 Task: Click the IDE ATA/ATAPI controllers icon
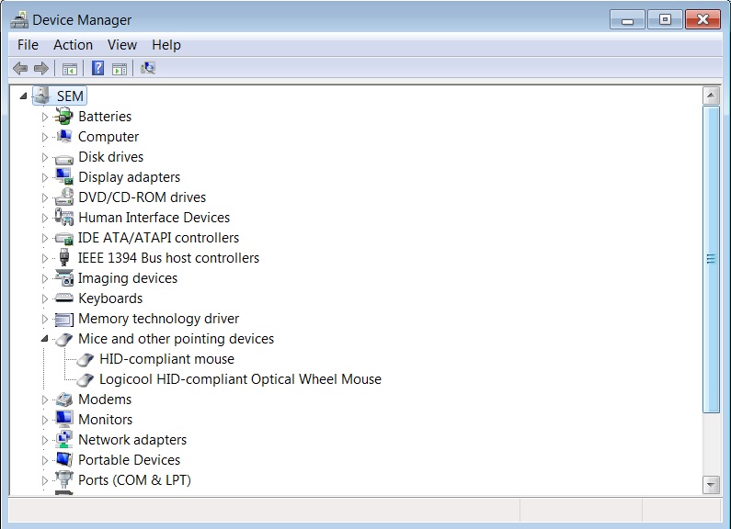(63, 239)
